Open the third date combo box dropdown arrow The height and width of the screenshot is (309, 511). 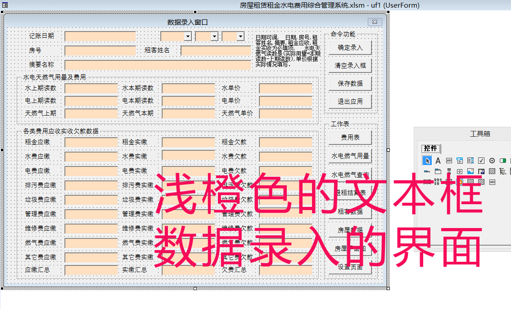pyautogui.click(x=240, y=36)
